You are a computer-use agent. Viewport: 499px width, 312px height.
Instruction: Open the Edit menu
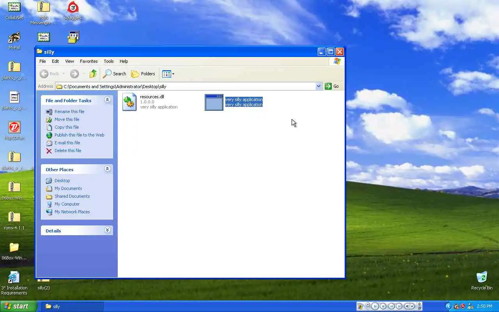tap(55, 61)
